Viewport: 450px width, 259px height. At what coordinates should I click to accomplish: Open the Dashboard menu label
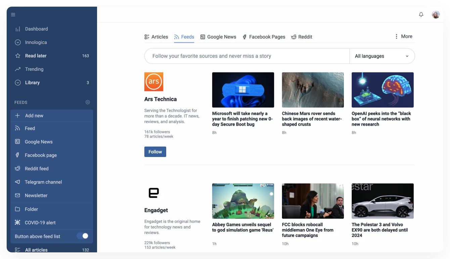36,29
